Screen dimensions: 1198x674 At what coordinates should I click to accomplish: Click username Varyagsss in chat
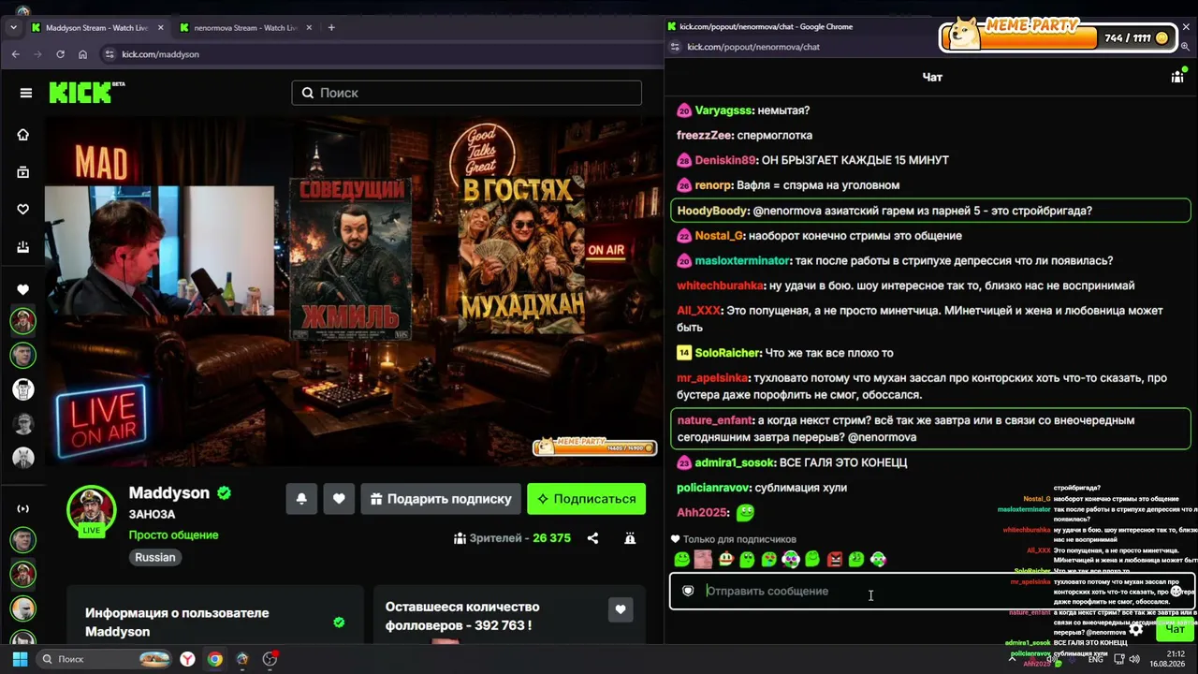(724, 110)
